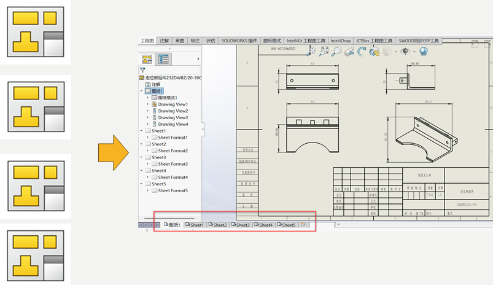Click the panel tabs overflow chevron arrow
Viewport: 493px width, 285px height.
pos(198,59)
